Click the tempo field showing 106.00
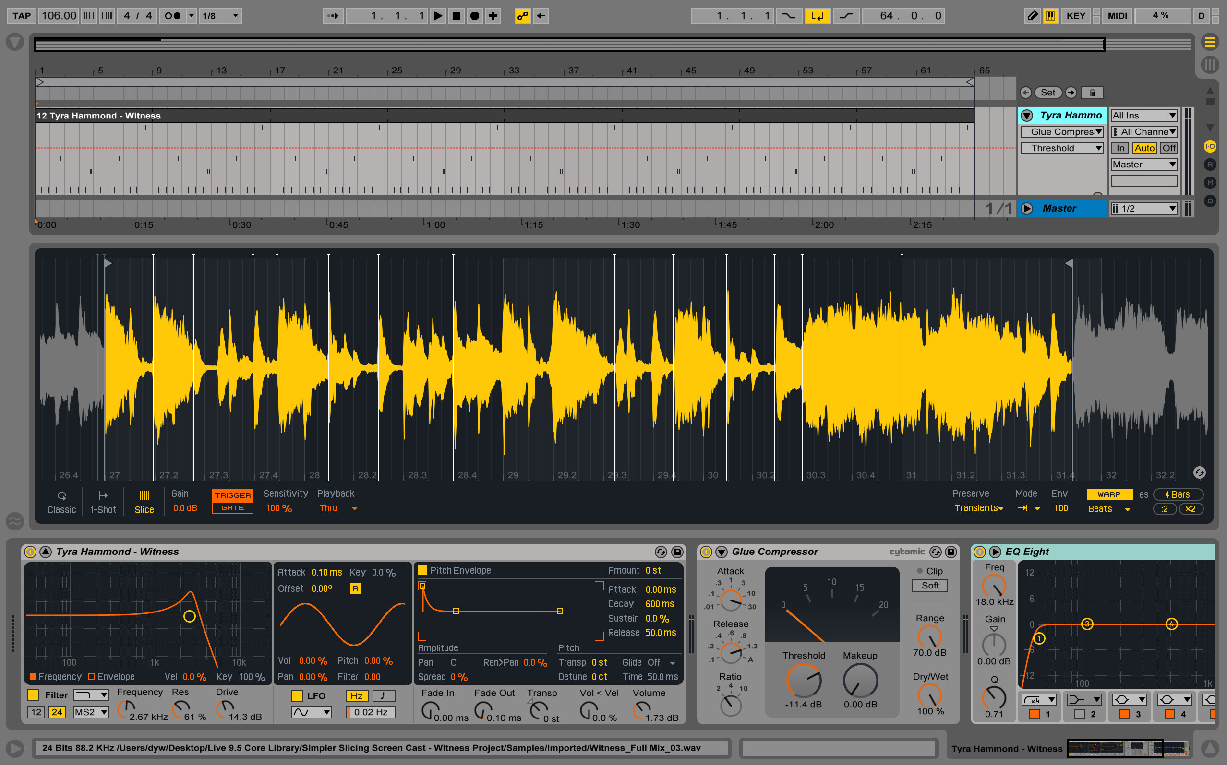The width and height of the screenshot is (1227, 765). point(59,16)
